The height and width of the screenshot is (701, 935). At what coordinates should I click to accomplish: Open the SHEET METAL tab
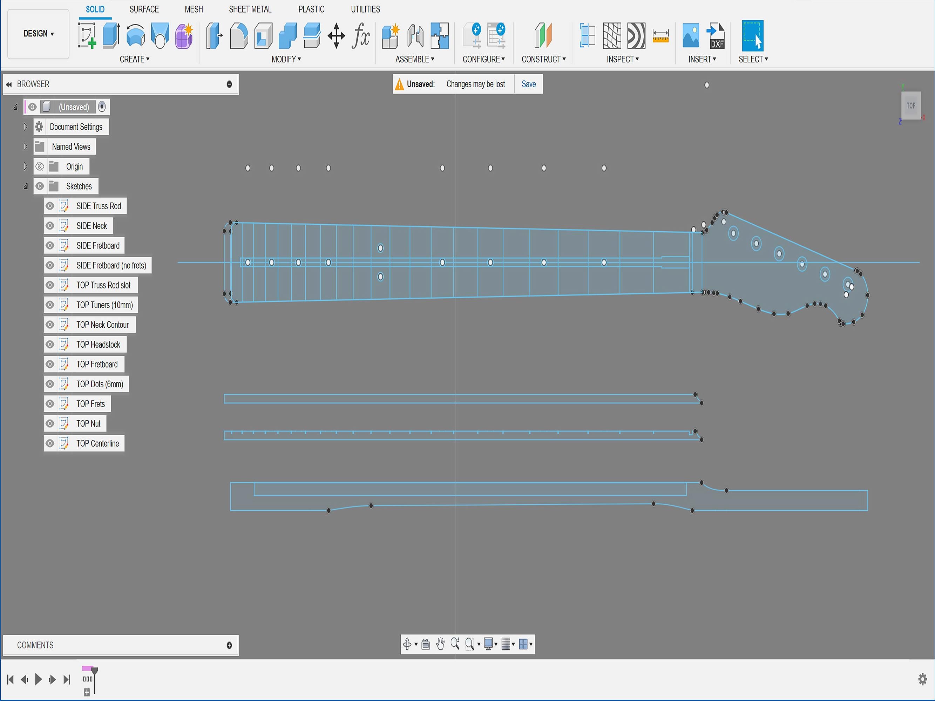click(x=250, y=9)
